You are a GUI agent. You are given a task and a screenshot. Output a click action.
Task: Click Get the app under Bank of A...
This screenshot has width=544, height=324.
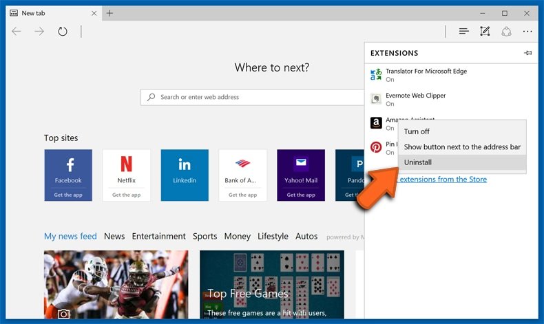(243, 195)
